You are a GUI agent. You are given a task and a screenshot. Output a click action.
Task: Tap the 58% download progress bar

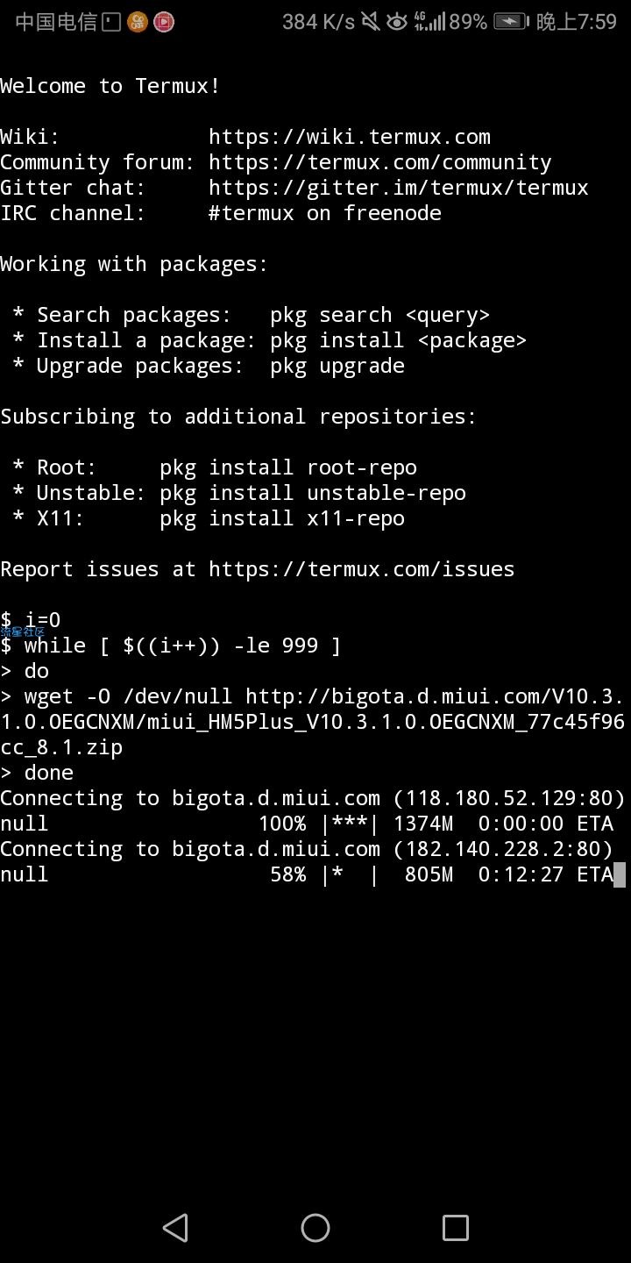click(350, 874)
